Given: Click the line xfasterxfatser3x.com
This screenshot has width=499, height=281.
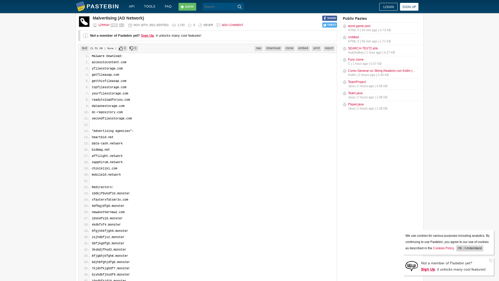Looking at the screenshot, I should click(x=110, y=200).
